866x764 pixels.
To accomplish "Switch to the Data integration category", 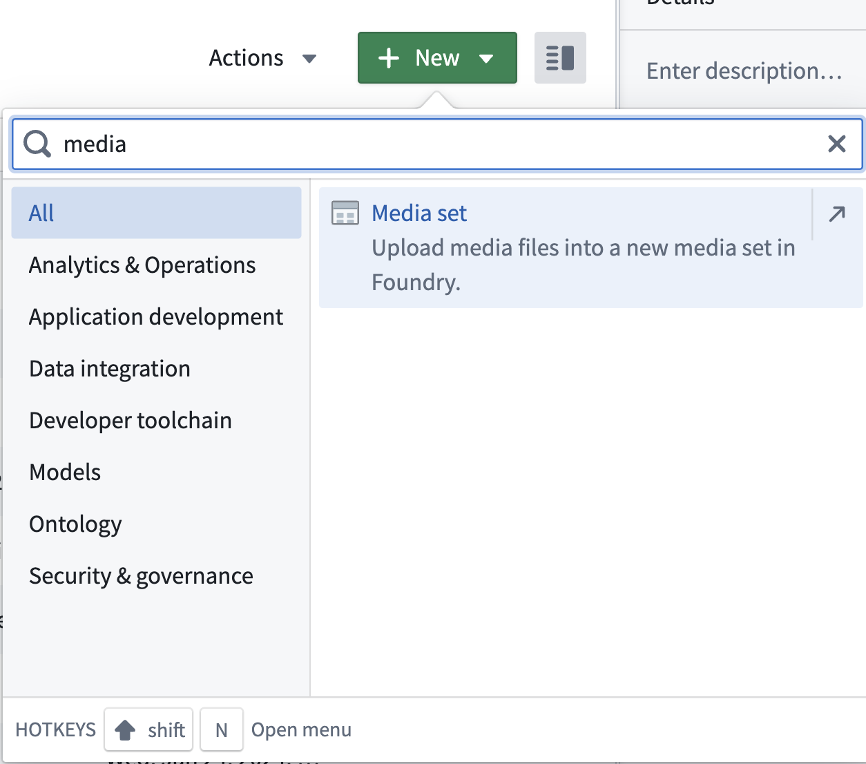I will (x=109, y=368).
